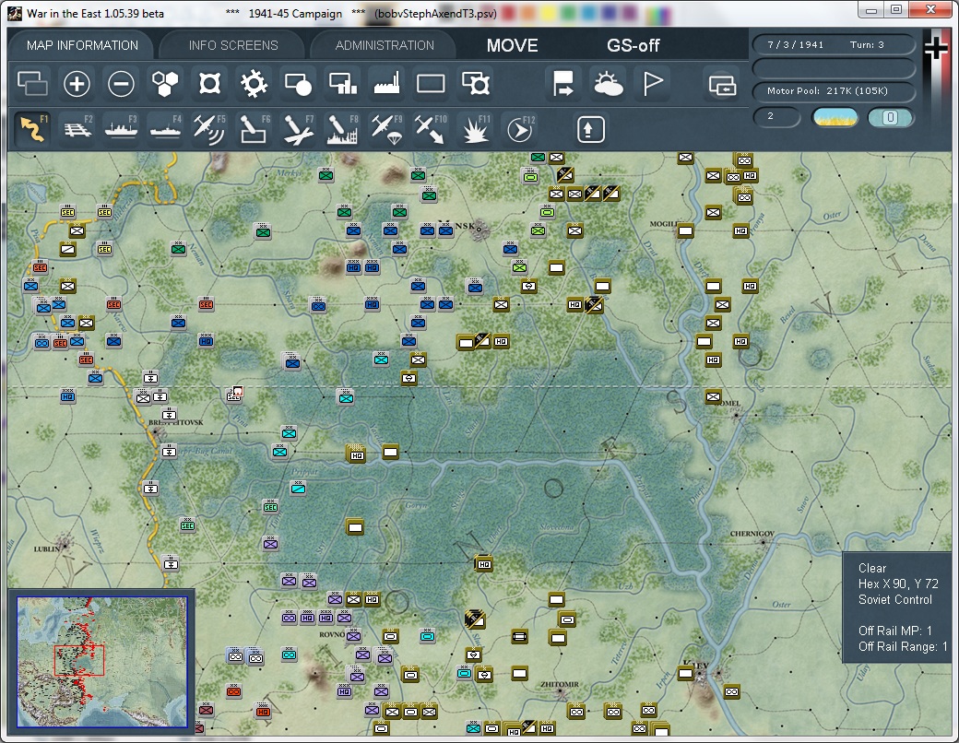The width and height of the screenshot is (959, 743).
Task: Click the 'Turn: 3' text in the date field
Action: point(867,44)
